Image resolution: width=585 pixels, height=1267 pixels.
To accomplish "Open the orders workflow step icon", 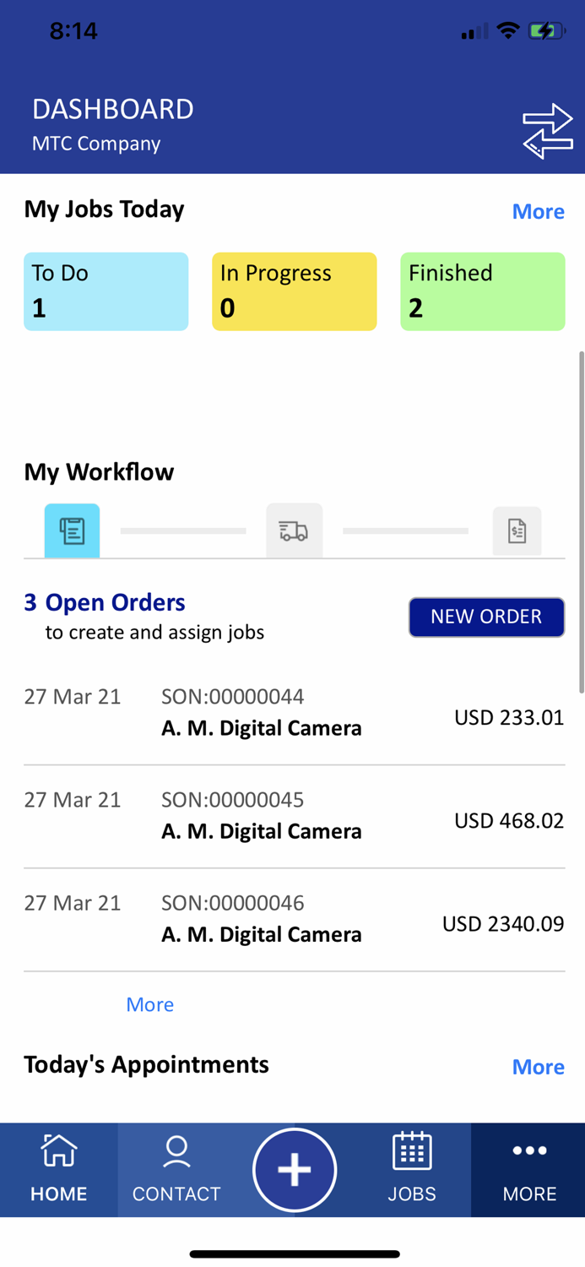I will tap(72, 530).
